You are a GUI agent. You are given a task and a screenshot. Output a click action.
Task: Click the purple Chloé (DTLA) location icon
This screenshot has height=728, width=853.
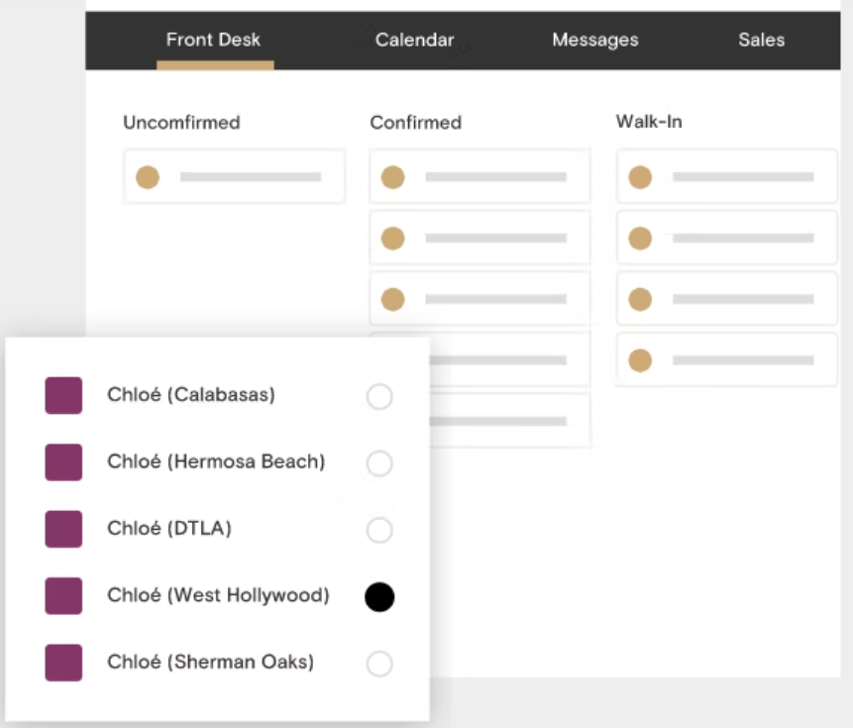[63, 529]
